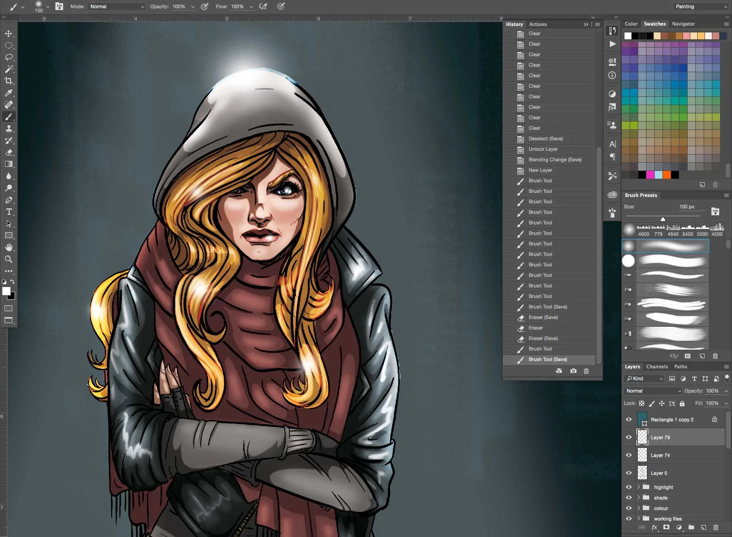Viewport: 732px width, 537px height.
Task: Expand the shade layer group
Action: point(639,498)
